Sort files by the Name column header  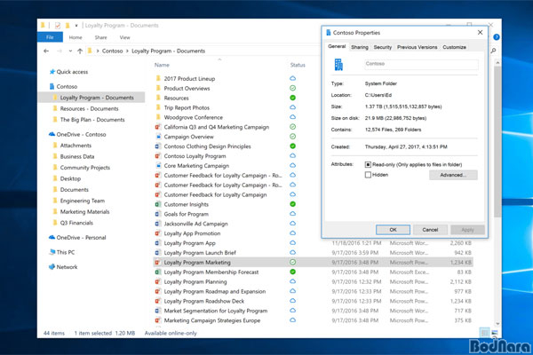162,65
